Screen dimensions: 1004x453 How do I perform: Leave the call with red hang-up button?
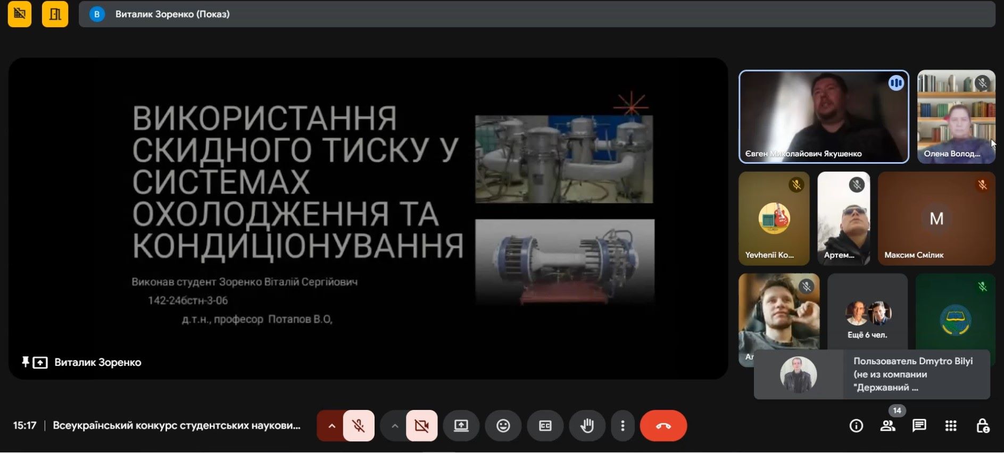click(x=663, y=426)
